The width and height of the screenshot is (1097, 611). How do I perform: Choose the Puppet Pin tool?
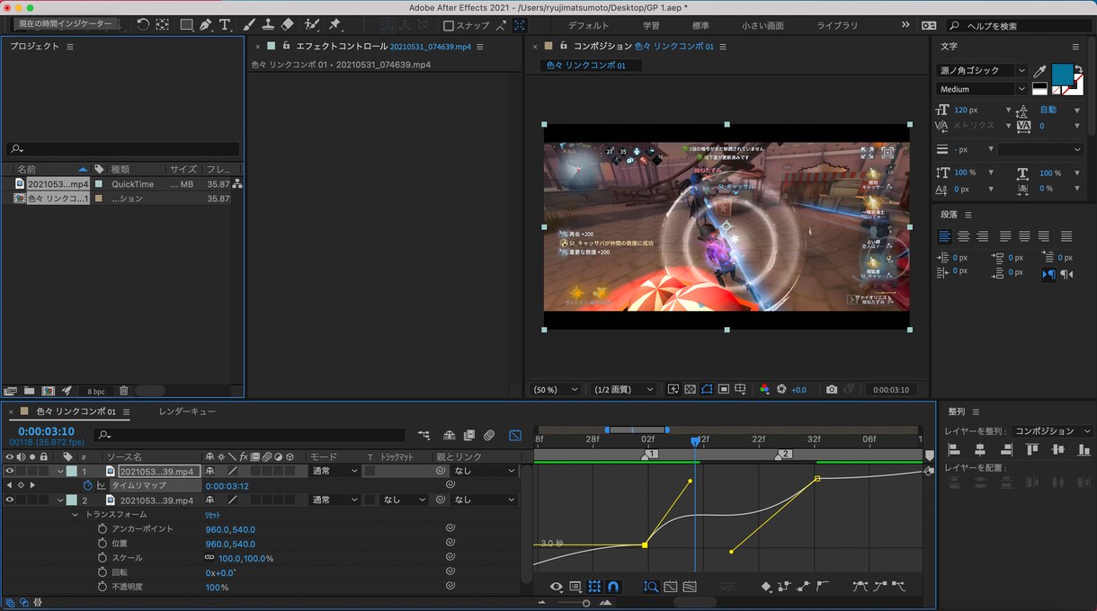coord(334,25)
